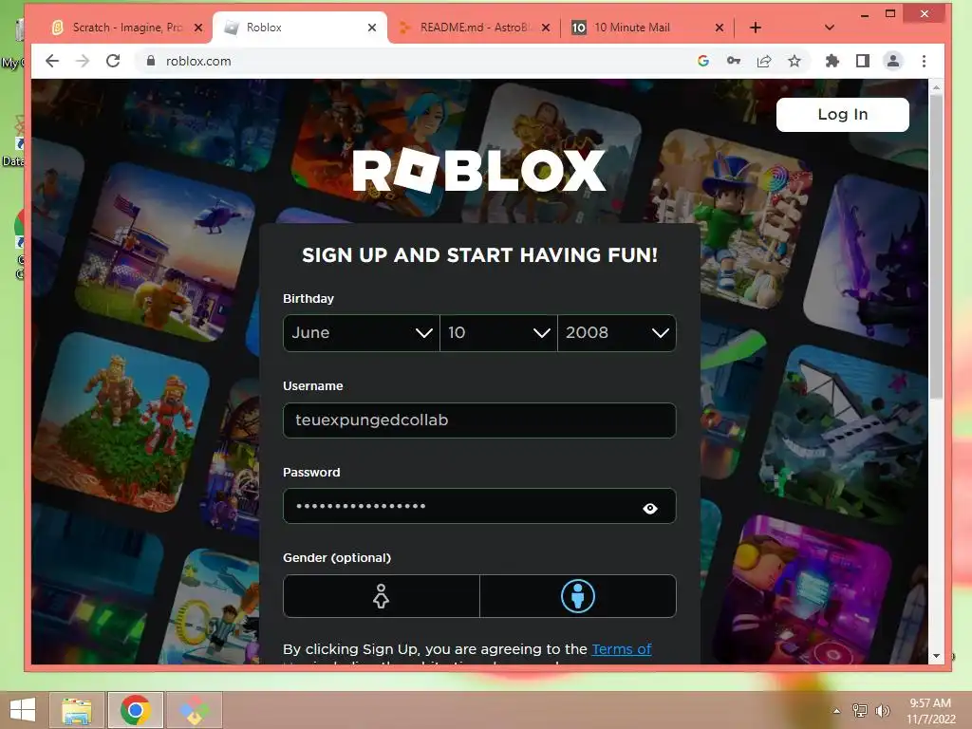Click the page vertical scrollbar
Viewport: 972px width, 729px height.
pos(936,248)
